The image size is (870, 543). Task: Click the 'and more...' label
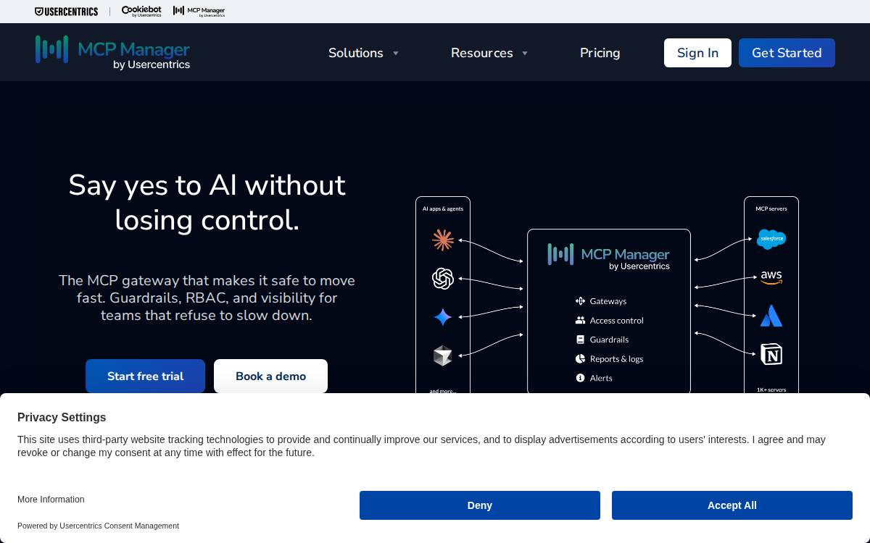click(x=443, y=391)
